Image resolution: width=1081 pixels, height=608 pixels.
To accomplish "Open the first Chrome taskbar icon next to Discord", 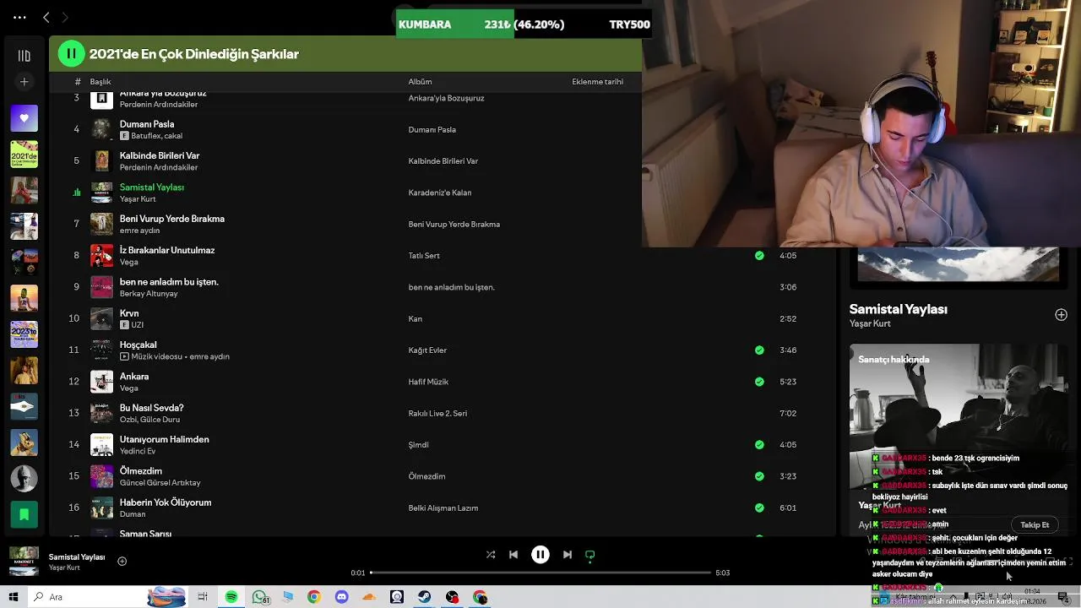I will (313, 597).
